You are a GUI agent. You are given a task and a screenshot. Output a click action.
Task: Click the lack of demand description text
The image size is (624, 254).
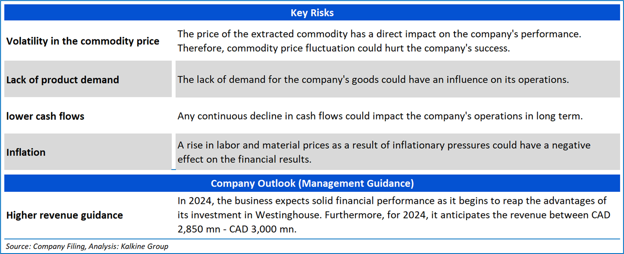373,80
